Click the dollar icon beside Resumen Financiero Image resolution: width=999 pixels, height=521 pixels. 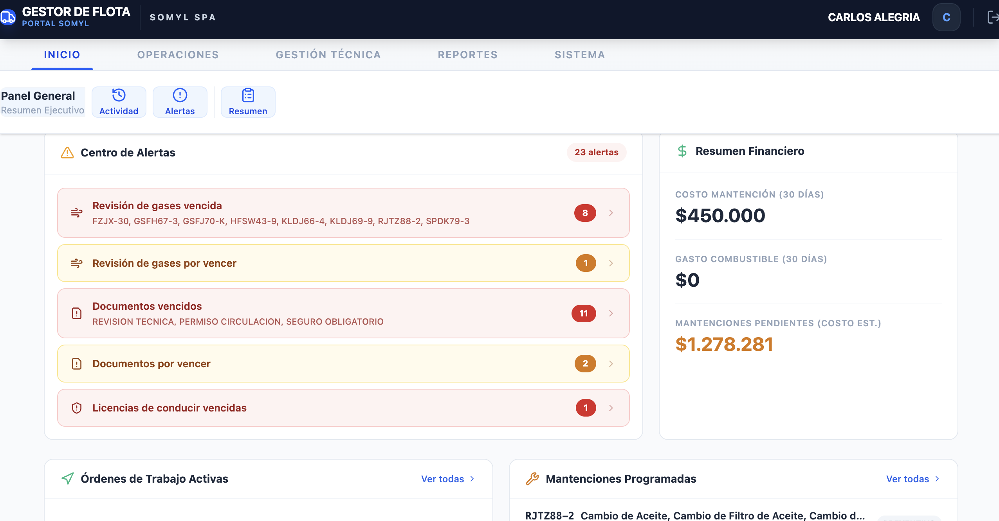pos(682,151)
